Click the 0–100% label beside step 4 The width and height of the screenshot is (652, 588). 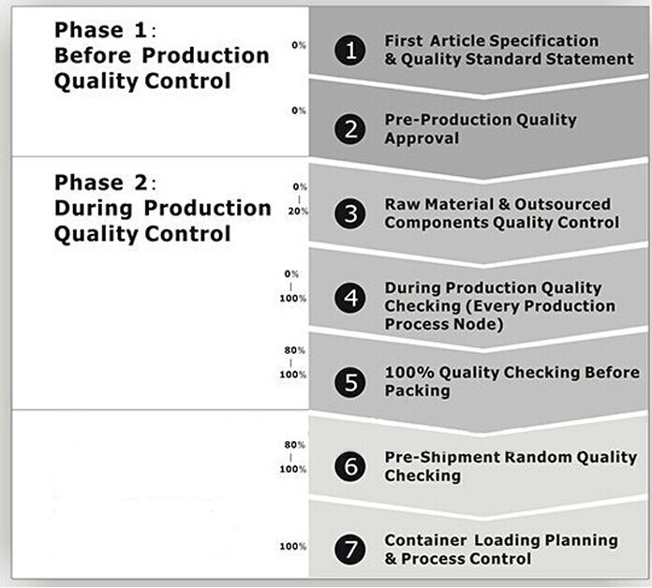tap(293, 287)
